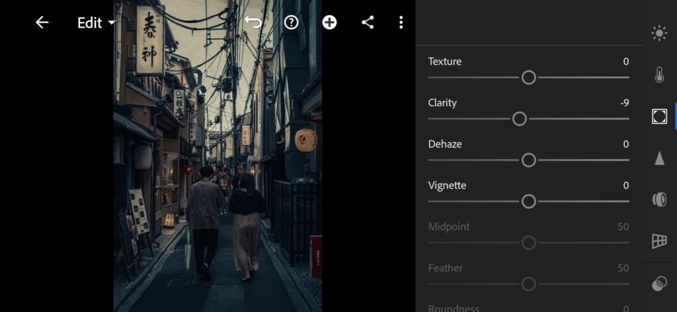Open the Edit mode dropdown
This screenshot has height=312, width=677.
pos(97,23)
